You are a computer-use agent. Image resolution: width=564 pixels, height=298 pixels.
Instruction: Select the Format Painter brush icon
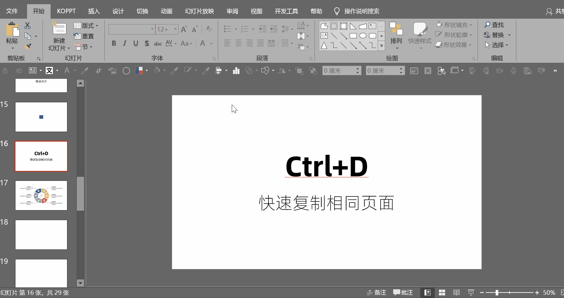pos(28,47)
